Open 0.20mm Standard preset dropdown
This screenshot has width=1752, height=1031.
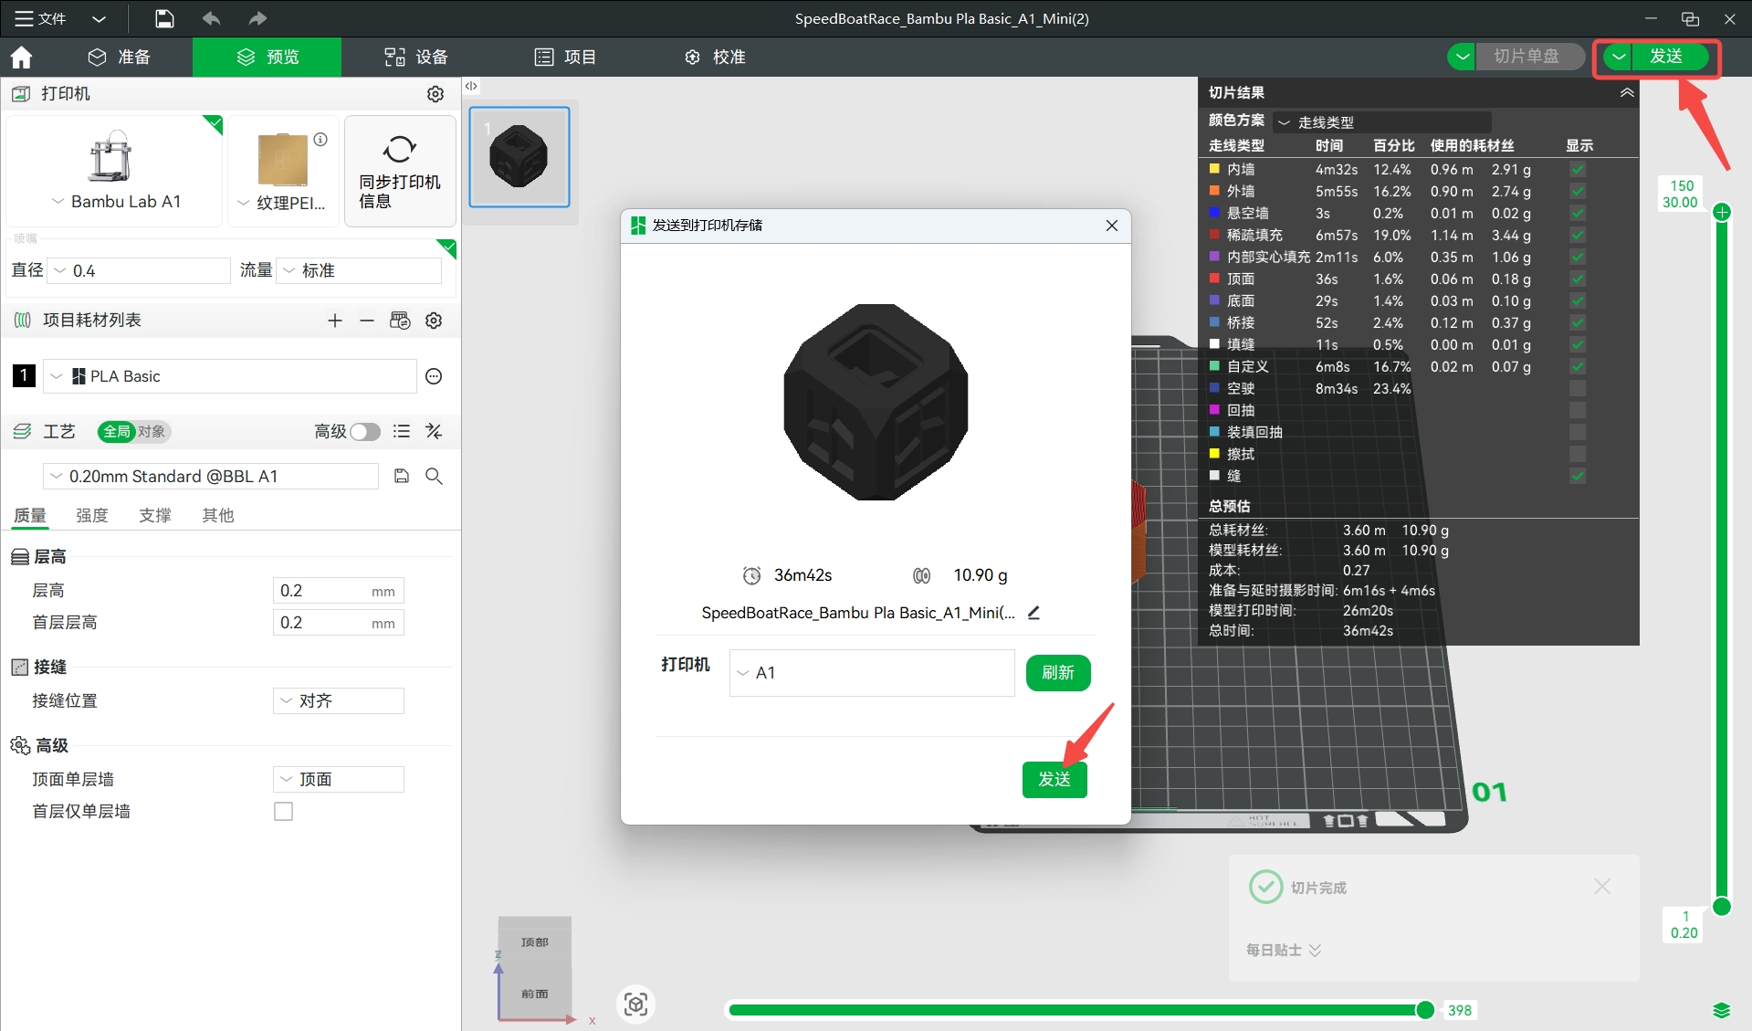tap(211, 476)
